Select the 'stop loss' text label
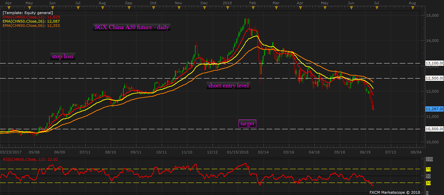Viewport: 444px width, 195px height. pos(63,56)
